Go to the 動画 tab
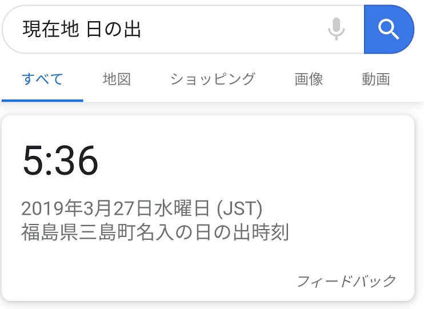Image resolution: width=424 pixels, height=309 pixels. click(376, 79)
